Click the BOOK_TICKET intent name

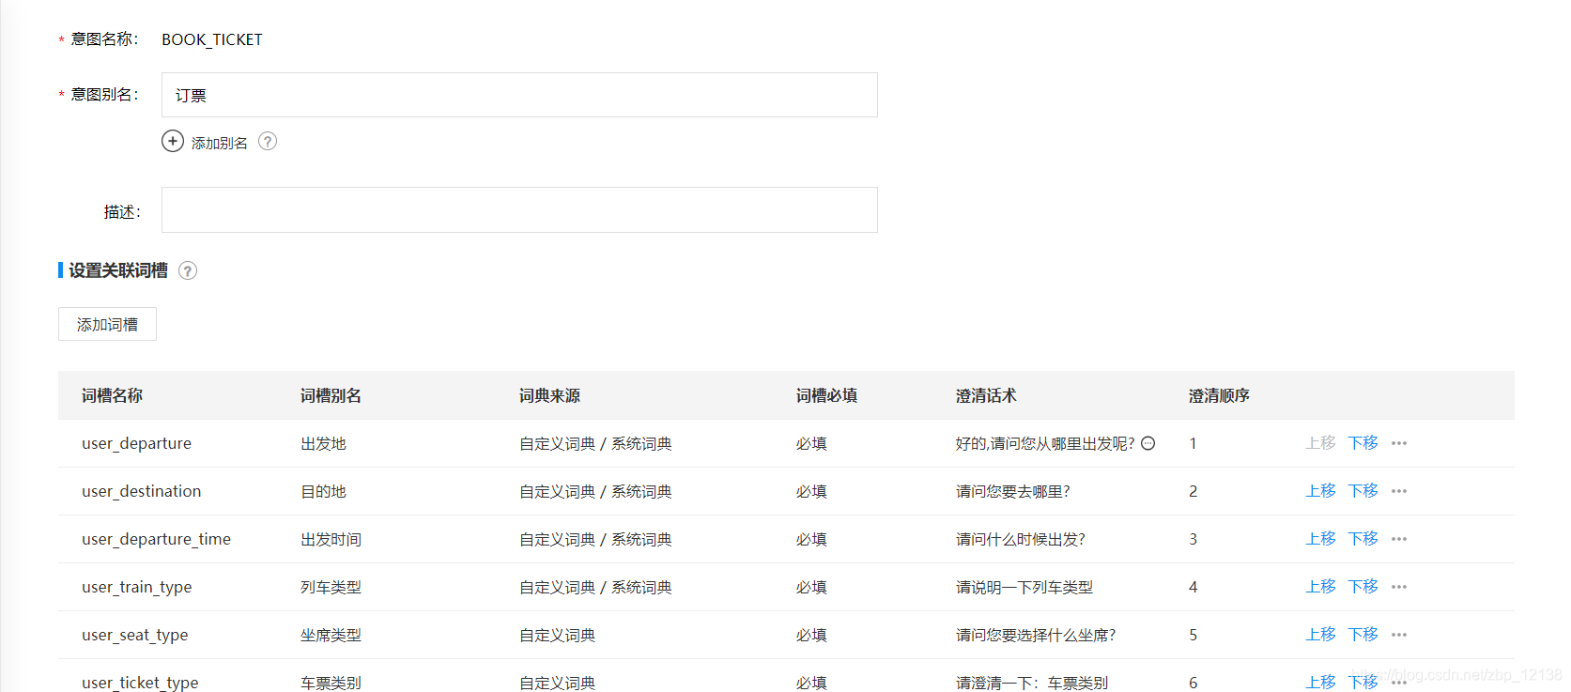[212, 39]
